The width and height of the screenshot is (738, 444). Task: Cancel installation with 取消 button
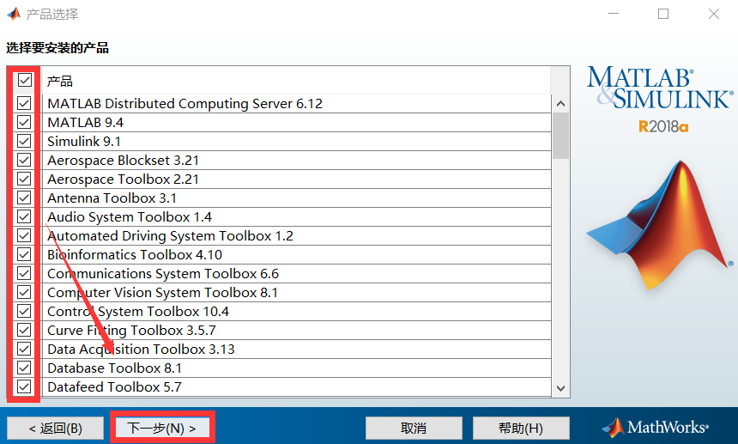pos(414,428)
